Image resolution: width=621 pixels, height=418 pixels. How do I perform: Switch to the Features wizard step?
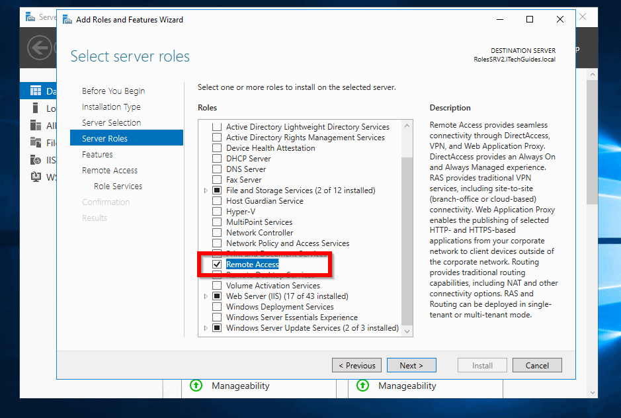(97, 154)
